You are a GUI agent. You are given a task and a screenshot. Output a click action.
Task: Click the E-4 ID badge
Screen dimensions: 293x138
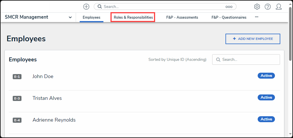click(x=17, y=120)
